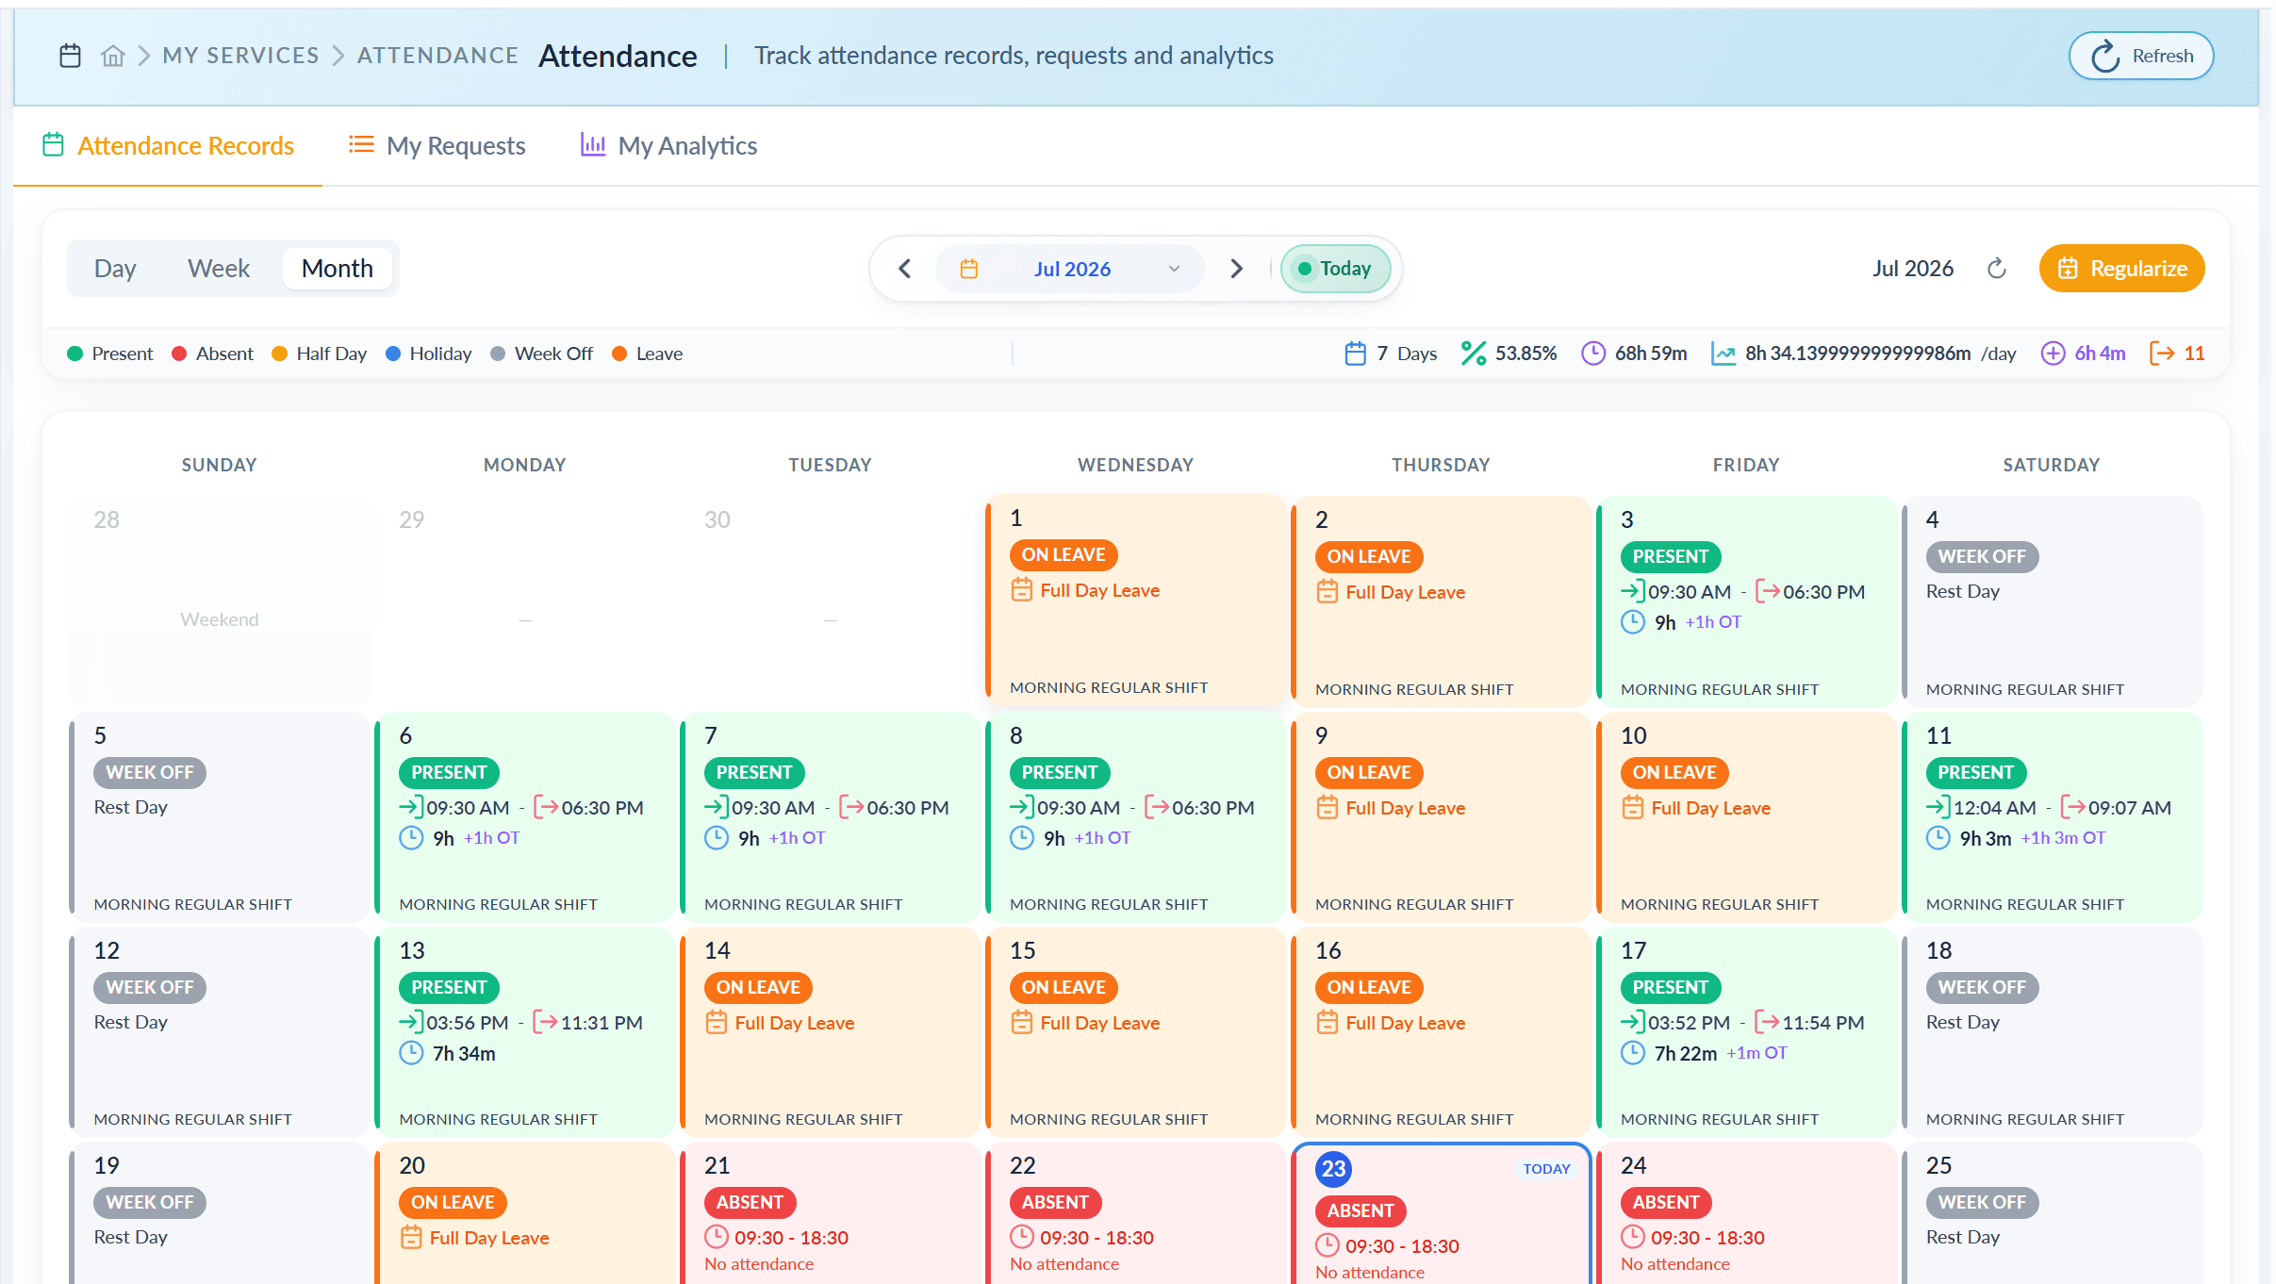2276x1284 pixels.
Task: Go to the previous month arrow
Action: (904, 269)
